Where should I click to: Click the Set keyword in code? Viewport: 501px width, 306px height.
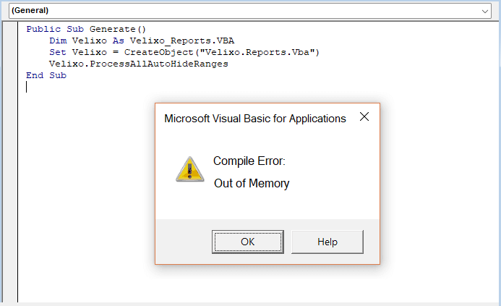[x=58, y=52]
